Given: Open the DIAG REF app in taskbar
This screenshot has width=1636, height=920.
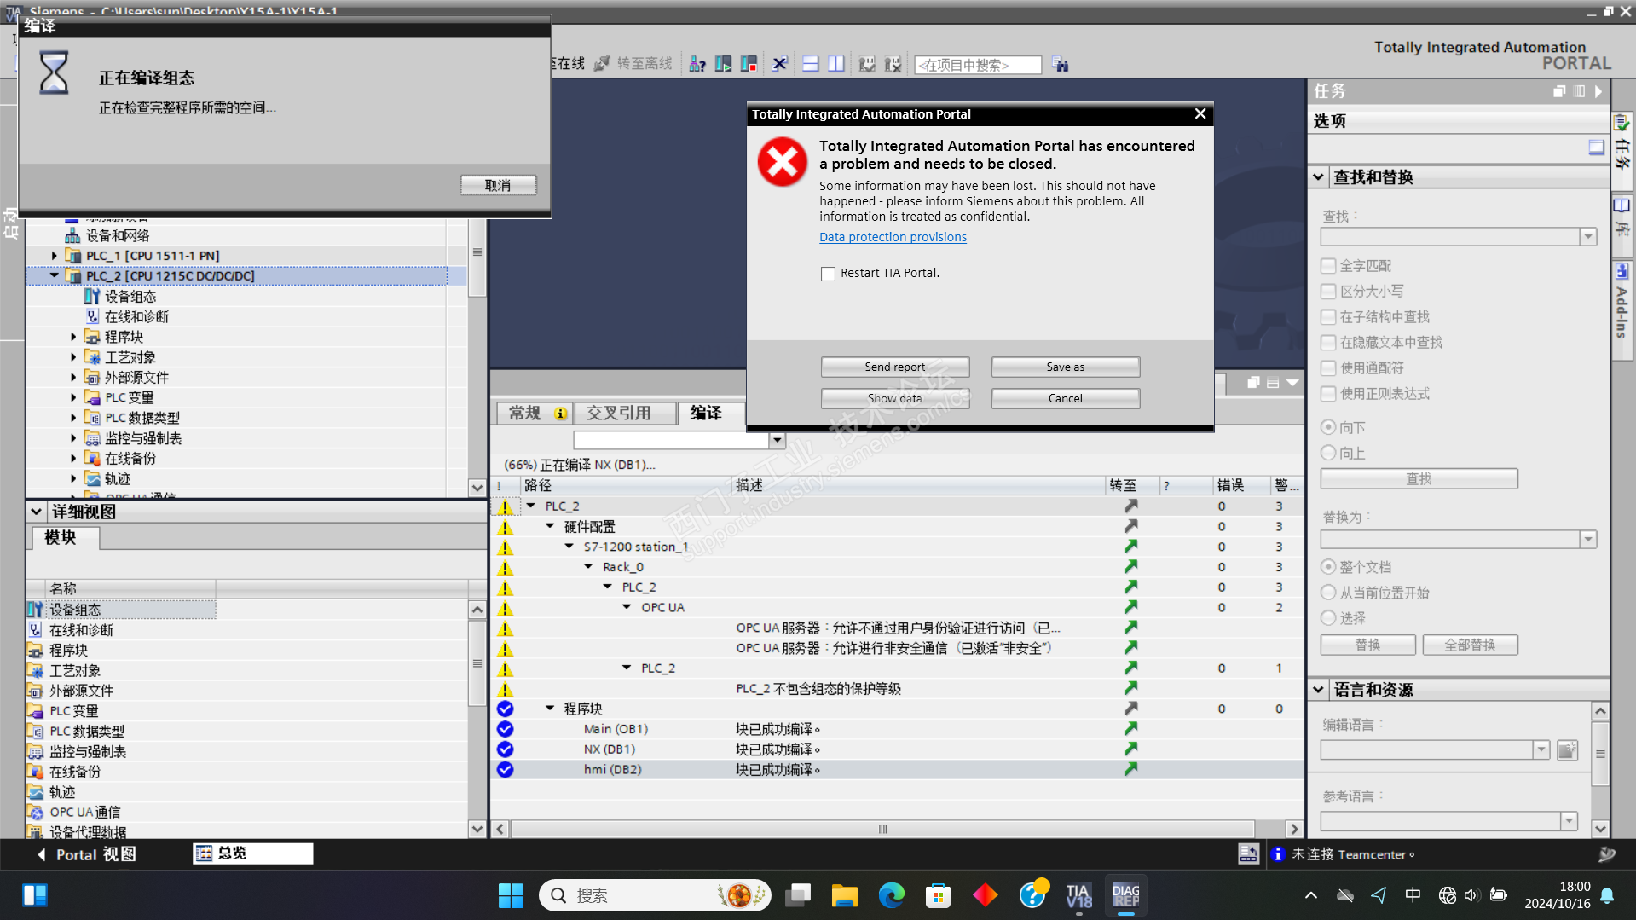Looking at the screenshot, I should (1126, 895).
